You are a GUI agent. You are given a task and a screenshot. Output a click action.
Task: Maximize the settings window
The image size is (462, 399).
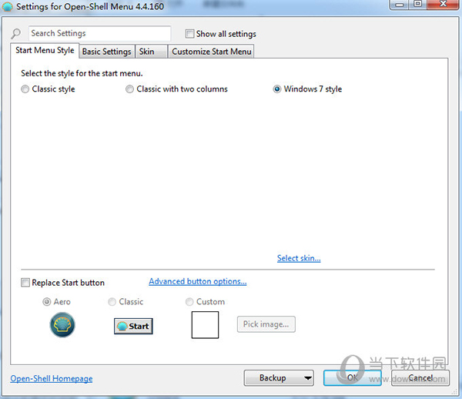click(x=418, y=4)
